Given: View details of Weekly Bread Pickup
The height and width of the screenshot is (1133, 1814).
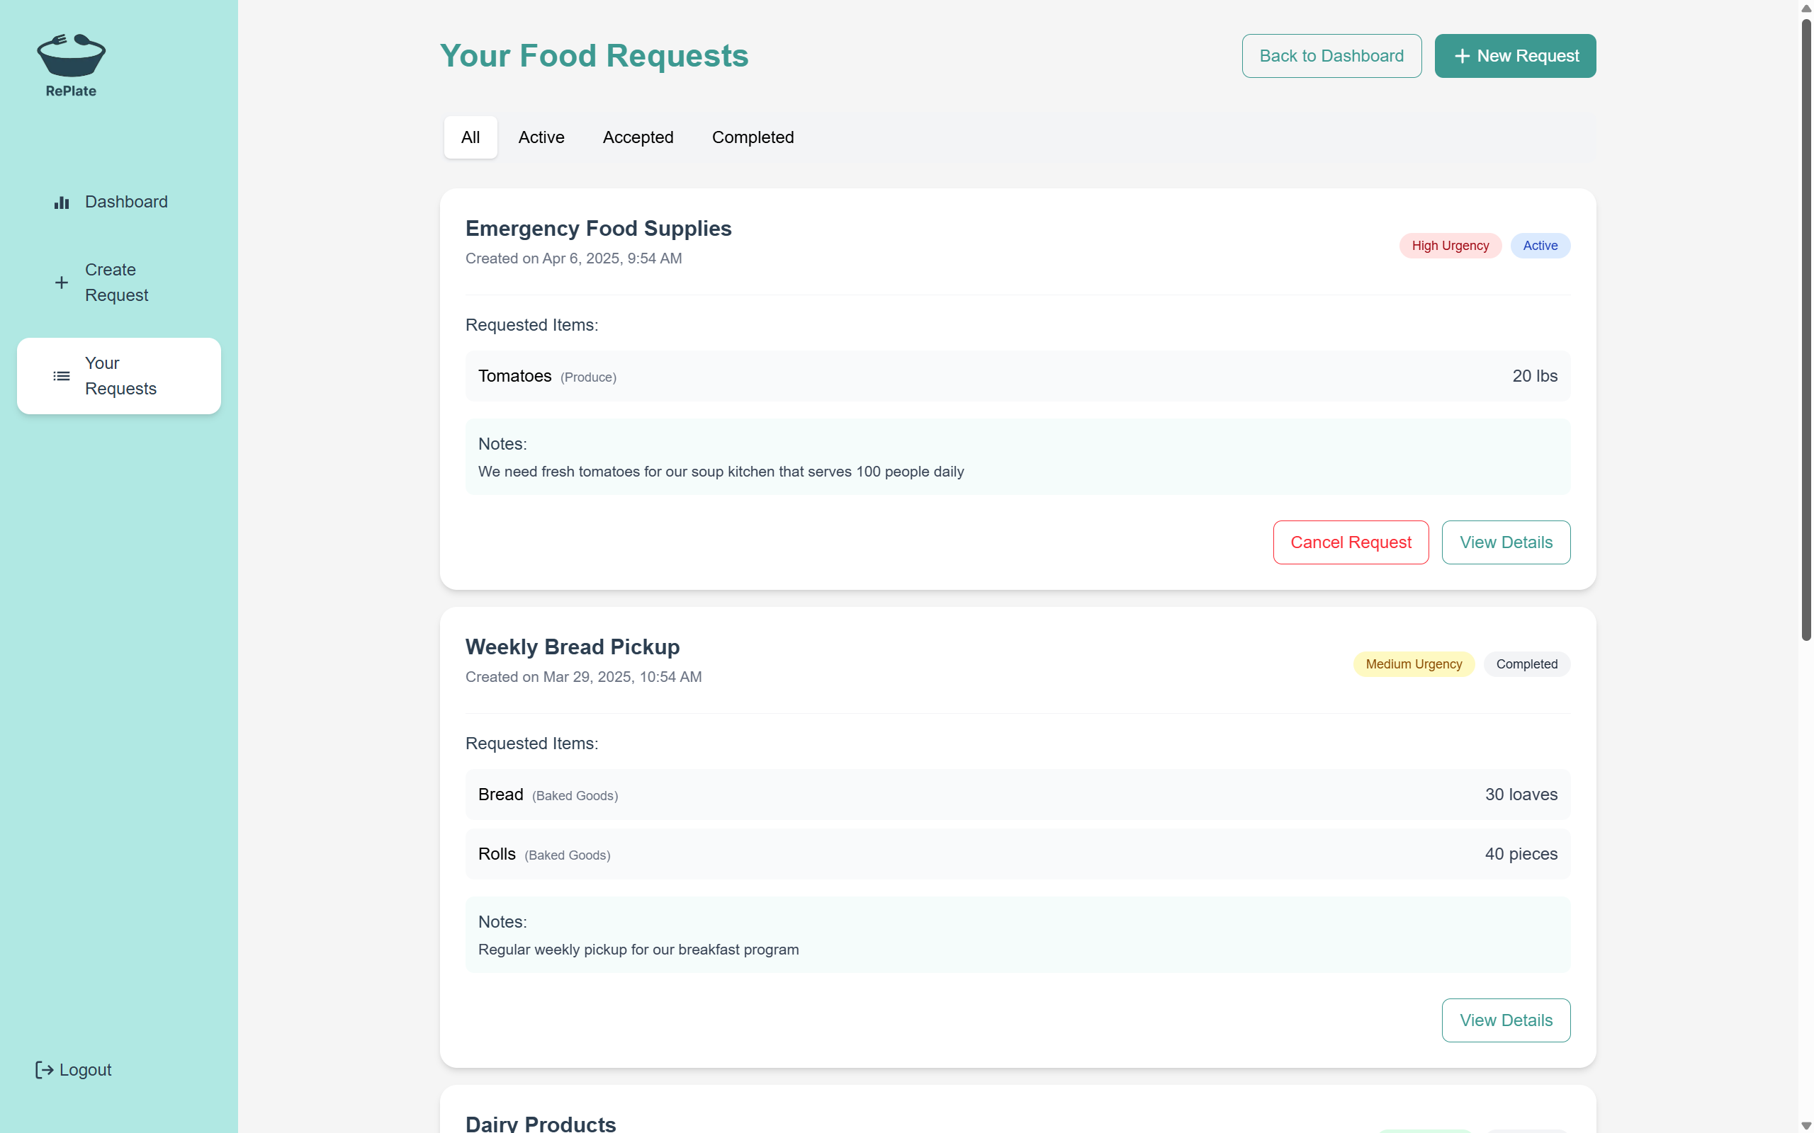Looking at the screenshot, I should pos(1506,1020).
